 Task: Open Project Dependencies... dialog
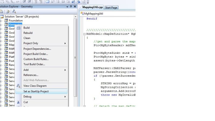click(x=42, y=49)
